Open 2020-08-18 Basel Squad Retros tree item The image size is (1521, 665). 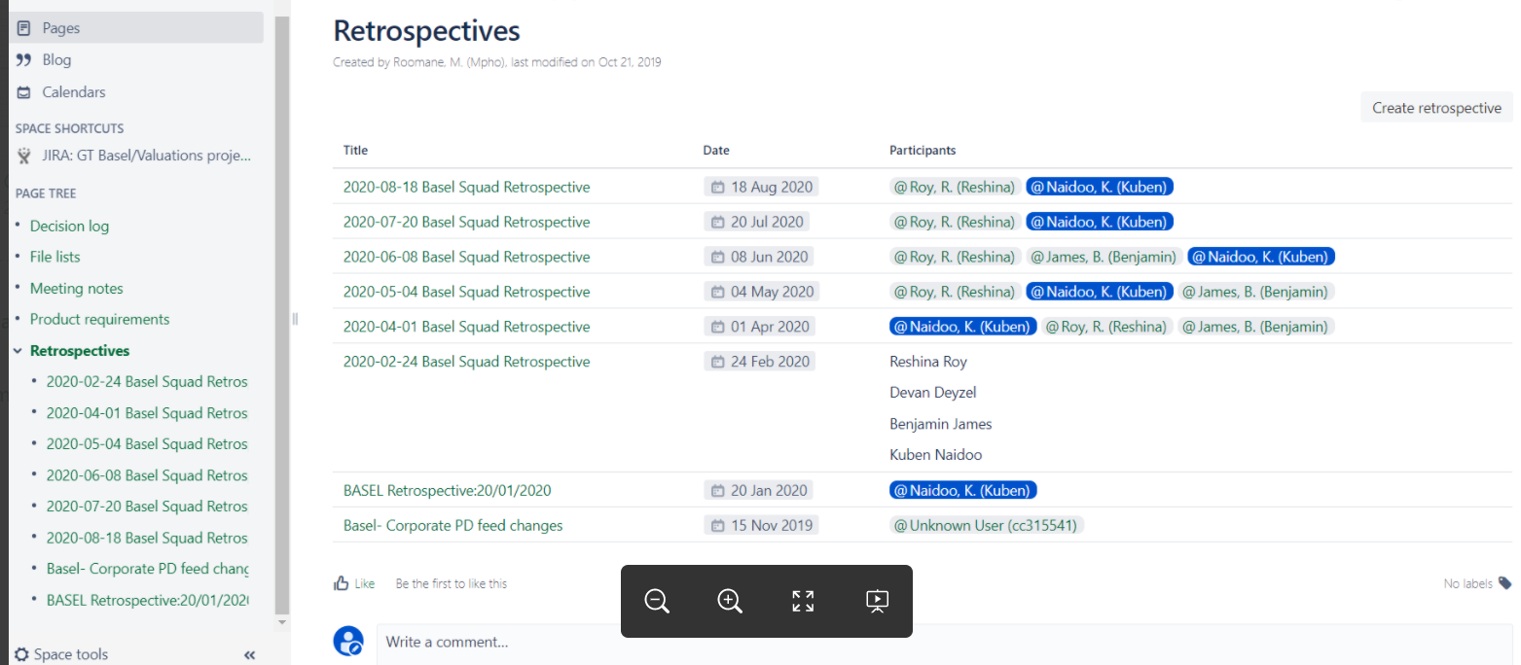coord(147,538)
